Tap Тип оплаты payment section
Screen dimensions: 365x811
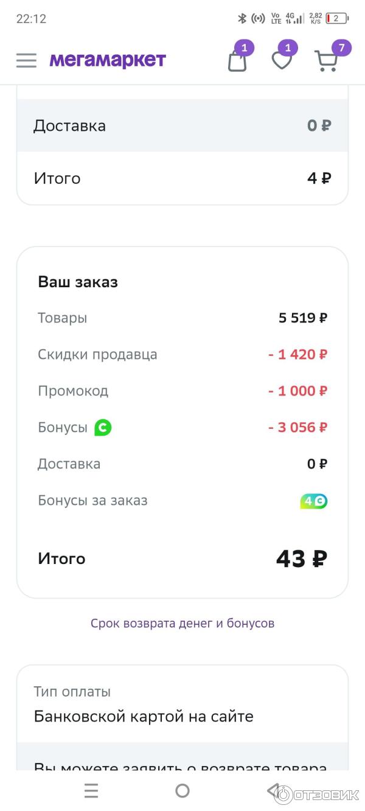tap(182, 705)
